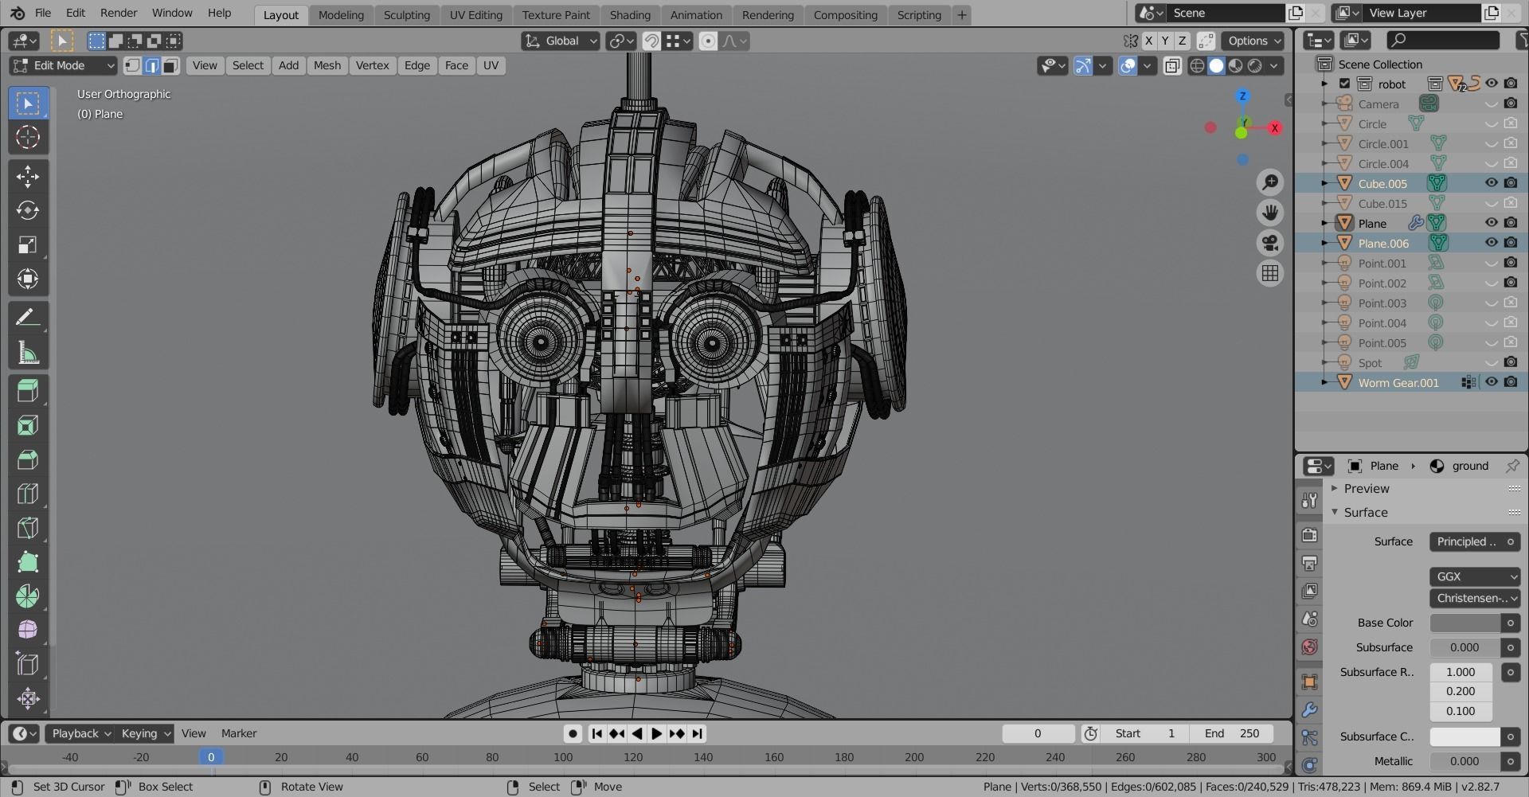Select the Annotate pencil tool
Viewport: 1529px width, 797px height.
click(x=28, y=318)
